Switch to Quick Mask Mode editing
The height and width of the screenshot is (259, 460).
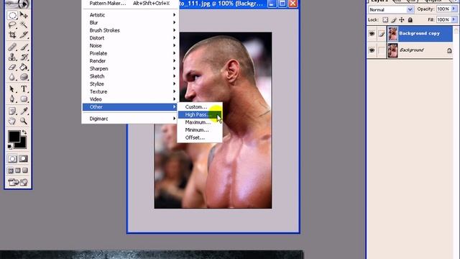pos(24,159)
